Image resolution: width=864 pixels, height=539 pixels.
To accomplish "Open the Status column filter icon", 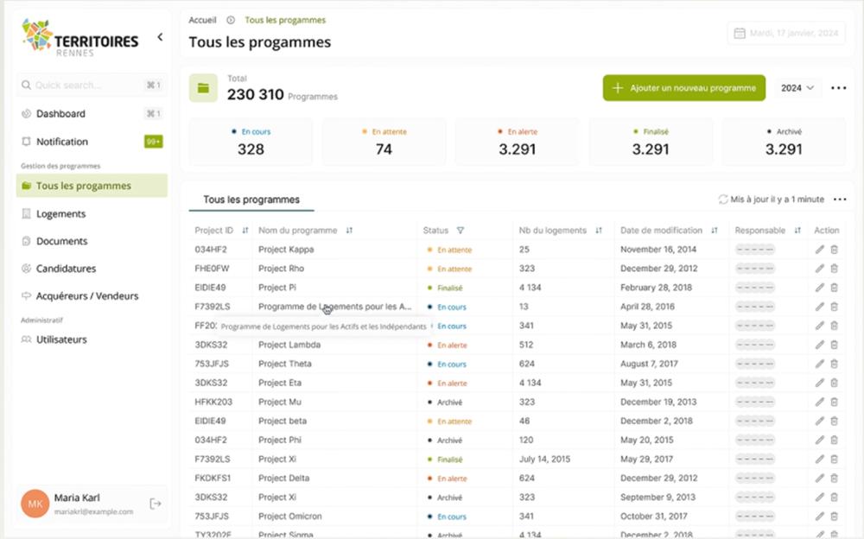I will point(460,231).
